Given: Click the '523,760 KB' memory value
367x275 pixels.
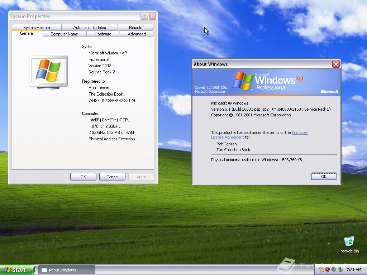Looking at the screenshot, I should click(292, 160).
